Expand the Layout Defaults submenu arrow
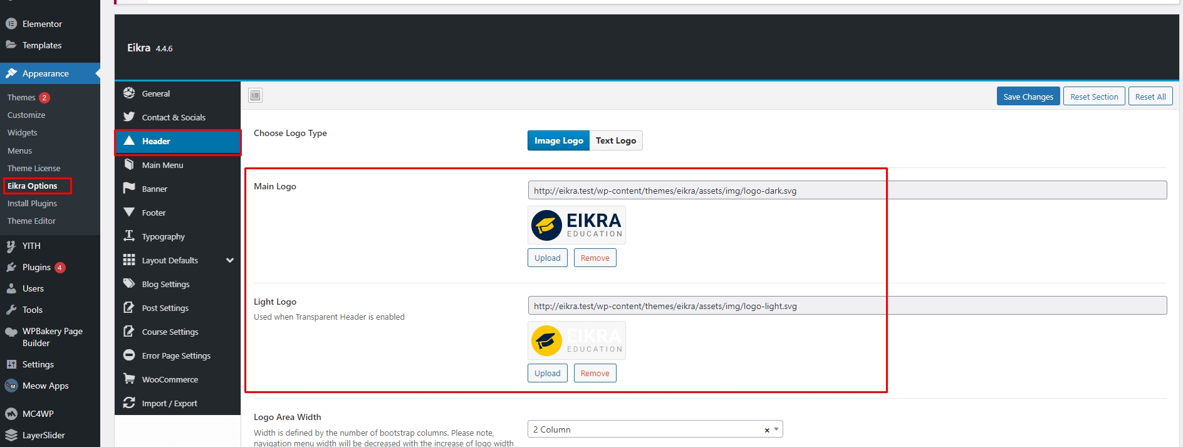The height and width of the screenshot is (447, 1183). click(230, 260)
